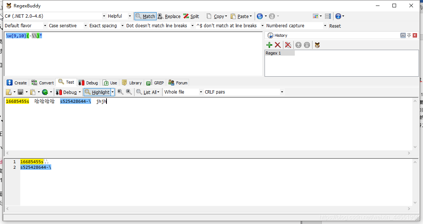Viewport: 423px width, 224px height.
Task: Click the Reset button
Action: (335, 26)
